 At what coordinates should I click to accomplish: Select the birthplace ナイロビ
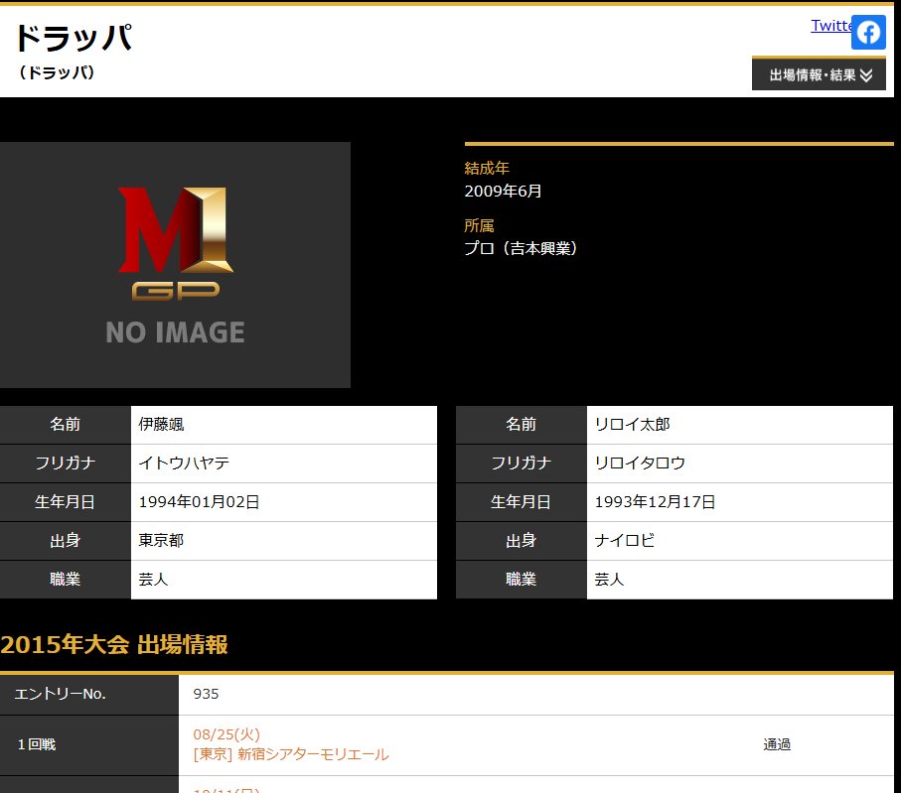click(x=624, y=540)
